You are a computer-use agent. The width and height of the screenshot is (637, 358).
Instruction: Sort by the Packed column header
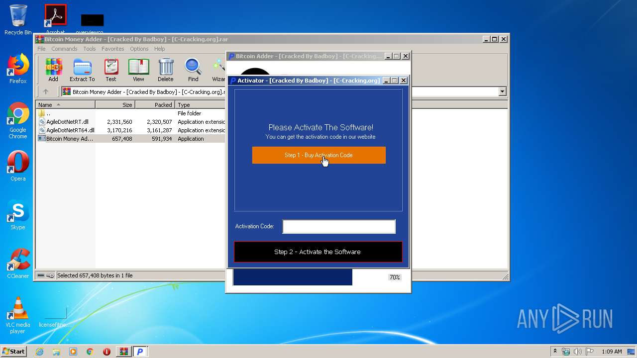[x=155, y=105]
